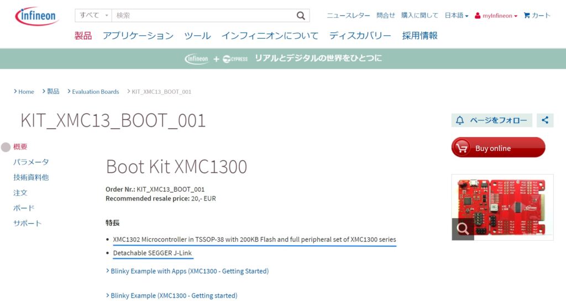Select パラメータ in the side navigation
Image resolution: width=566 pixels, height=301 pixels.
click(x=31, y=162)
